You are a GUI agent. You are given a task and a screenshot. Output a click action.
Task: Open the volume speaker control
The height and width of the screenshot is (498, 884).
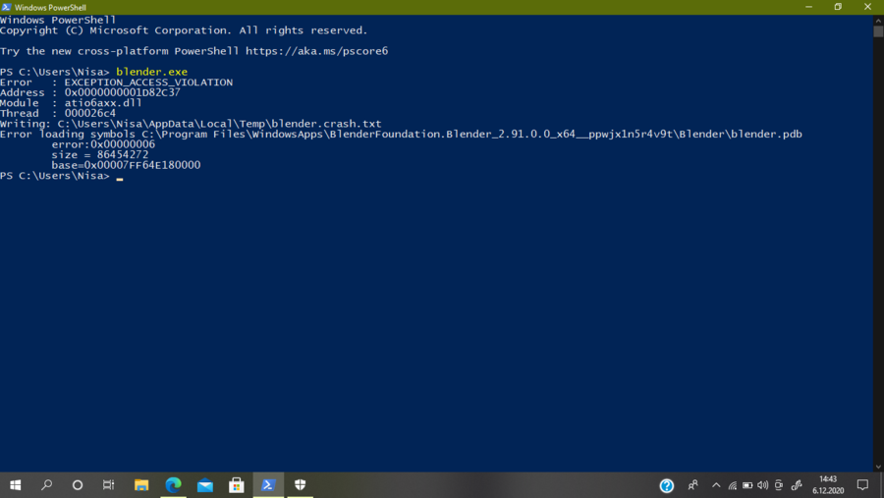click(x=763, y=485)
